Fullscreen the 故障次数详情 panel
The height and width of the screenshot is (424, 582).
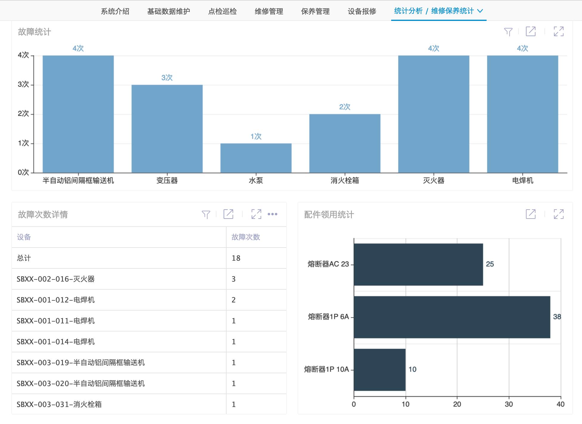click(x=256, y=214)
